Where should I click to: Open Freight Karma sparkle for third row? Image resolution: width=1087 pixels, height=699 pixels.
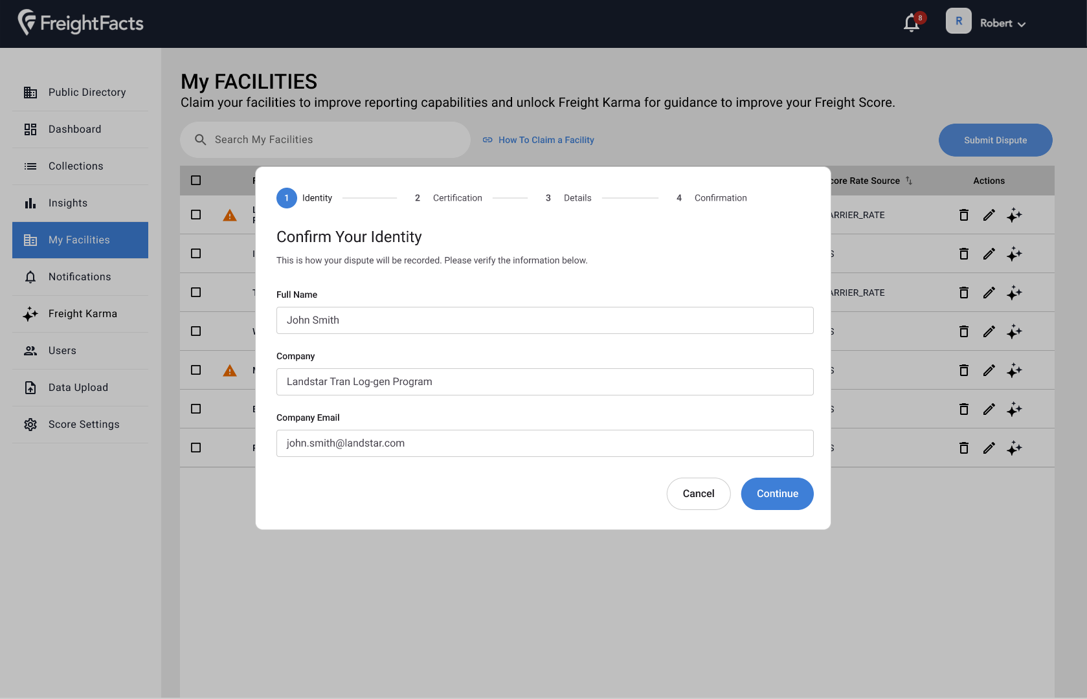click(x=1014, y=293)
